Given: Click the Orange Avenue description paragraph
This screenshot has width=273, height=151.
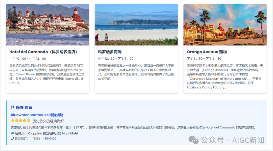Looking at the screenshot, I should tap(225, 77).
